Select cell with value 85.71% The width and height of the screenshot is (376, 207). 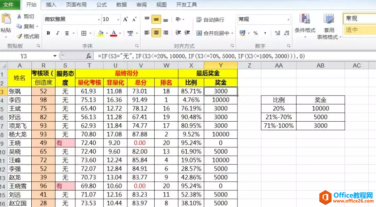[191, 91]
